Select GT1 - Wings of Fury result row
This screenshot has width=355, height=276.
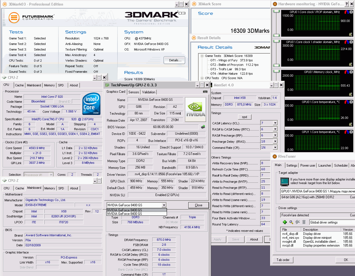coord(231,60)
